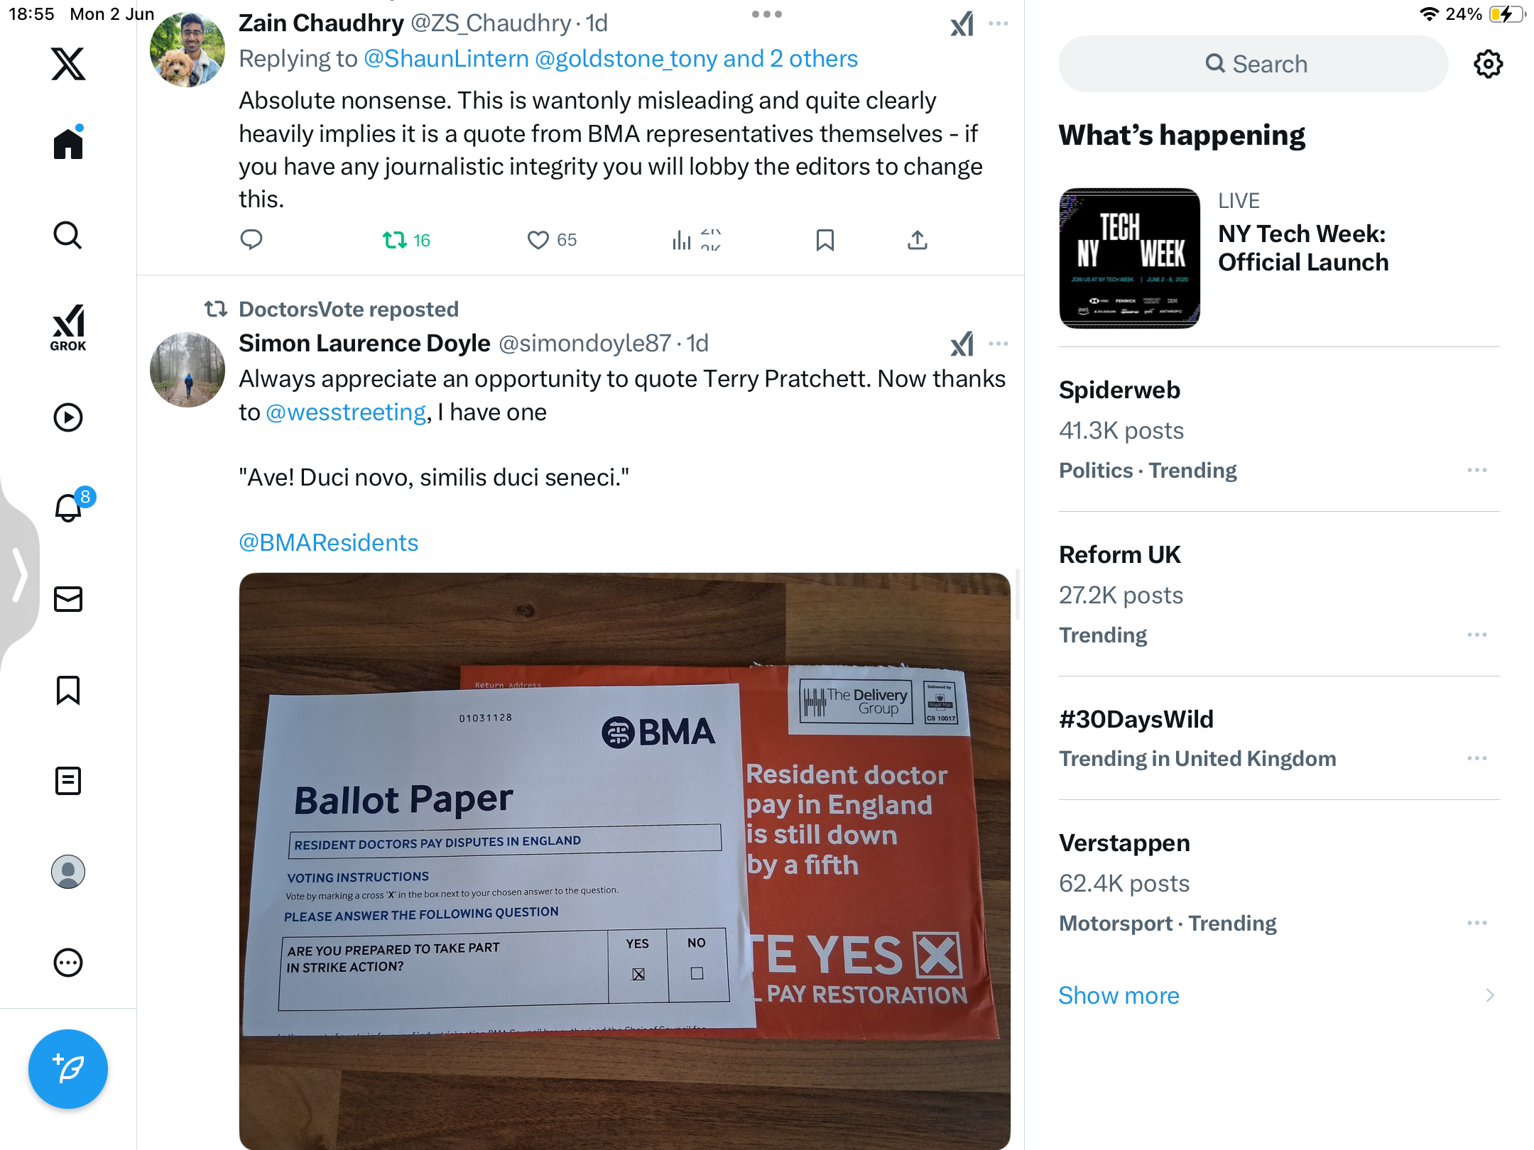
Task: Open the Grok sidebar icon
Action: click(68, 327)
